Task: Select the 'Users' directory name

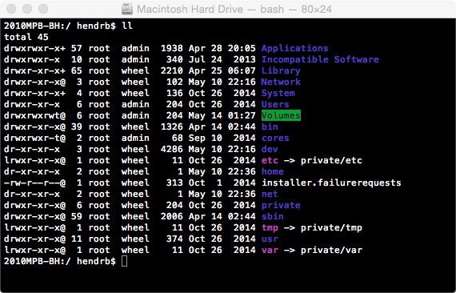Action: click(275, 104)
